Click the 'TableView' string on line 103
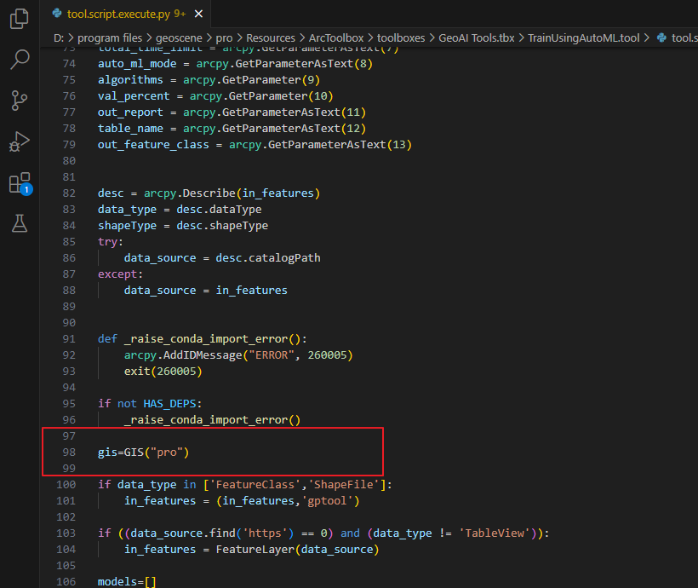 point(495,533)
